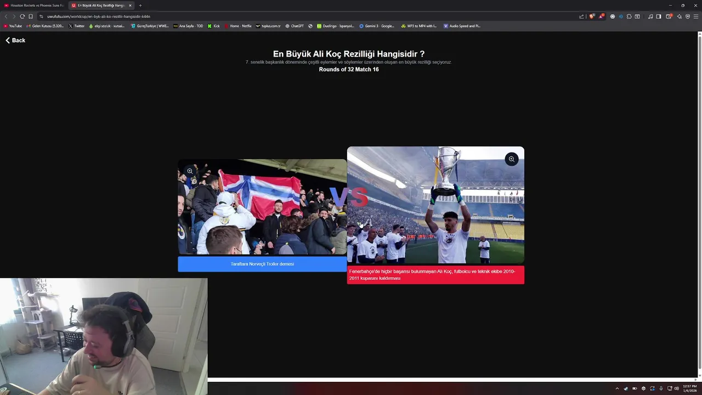Viewport: 702px width, 395px height.
Task: Zoom the trophy-lifting image
Action: [511, 159]
